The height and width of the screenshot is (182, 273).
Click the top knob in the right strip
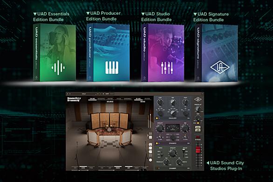pyautogui.click(x=198, y=109)
